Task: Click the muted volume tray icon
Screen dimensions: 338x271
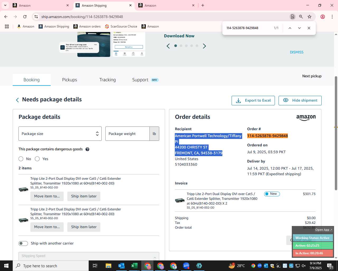Action: [x=304, y=266]
